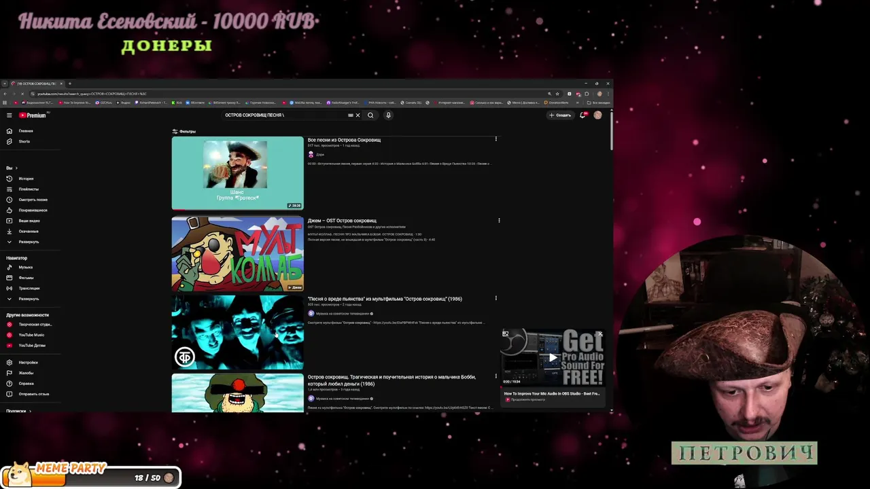Screen dimensions: 870x489
Task: Stop page loading in the browser
Action: [x=22, y=94]
